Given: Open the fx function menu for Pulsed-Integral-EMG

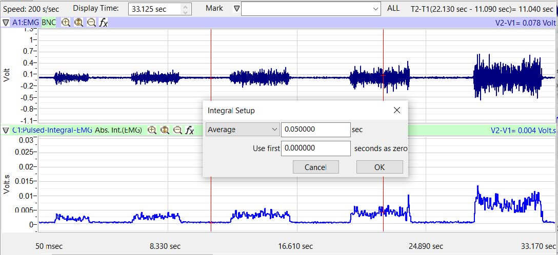Looking at the screenshot, I should 189,130.
